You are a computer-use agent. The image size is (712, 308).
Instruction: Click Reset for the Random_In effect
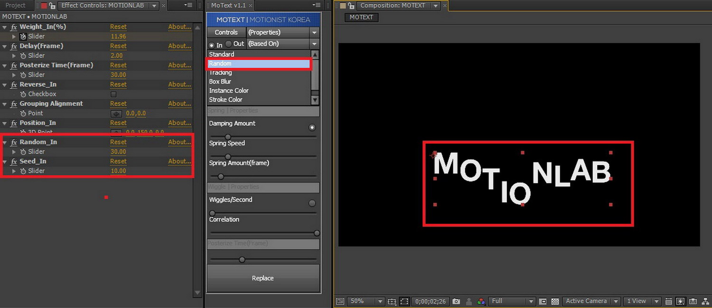tap(118, 142)
